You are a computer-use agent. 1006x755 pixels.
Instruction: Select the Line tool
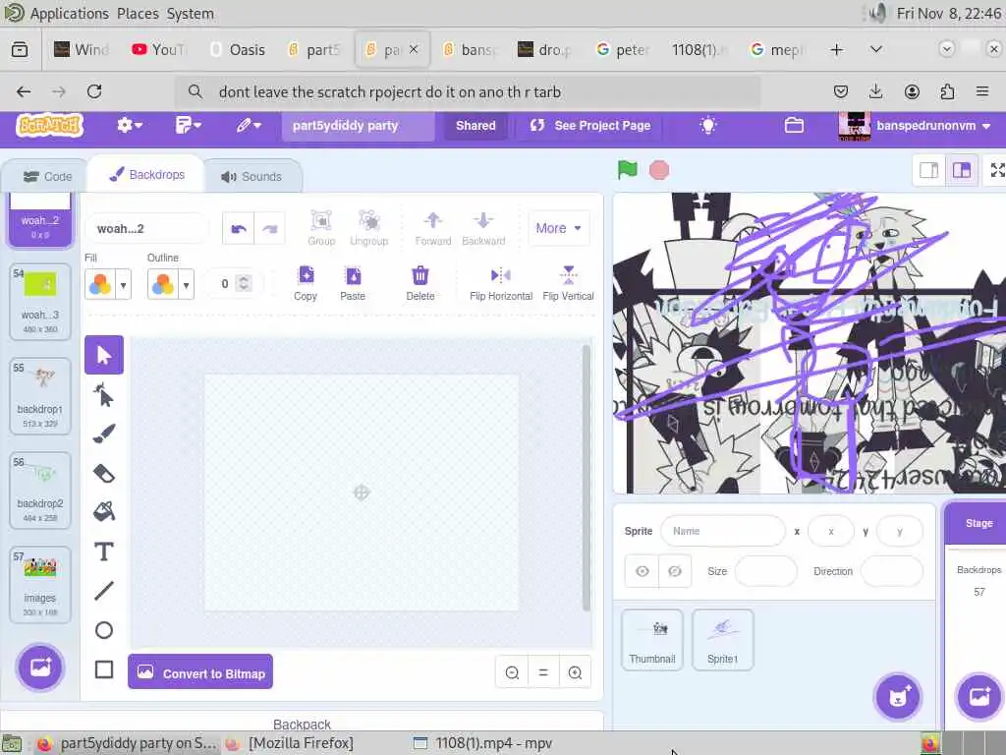(x=104, y=591)
